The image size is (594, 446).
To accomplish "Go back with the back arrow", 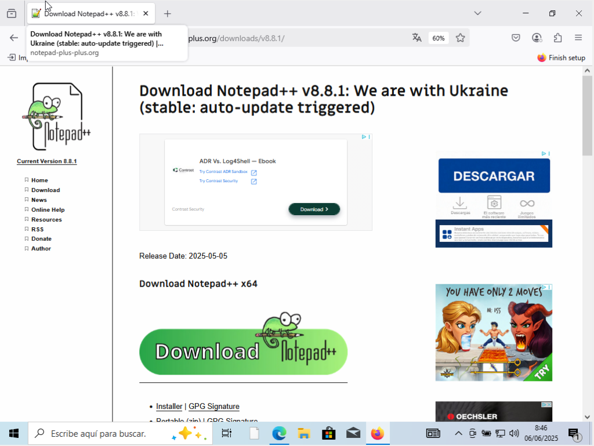I will 14,38.
